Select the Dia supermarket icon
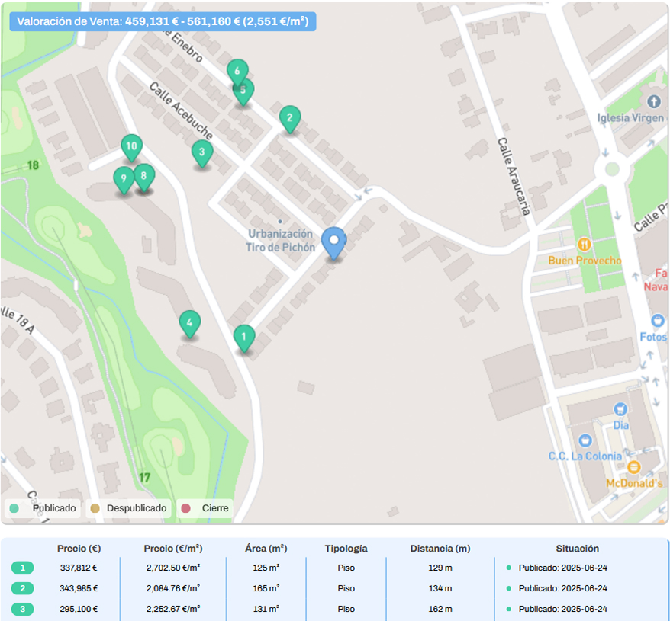Viewport: 670px width, 621px height. 620,410
